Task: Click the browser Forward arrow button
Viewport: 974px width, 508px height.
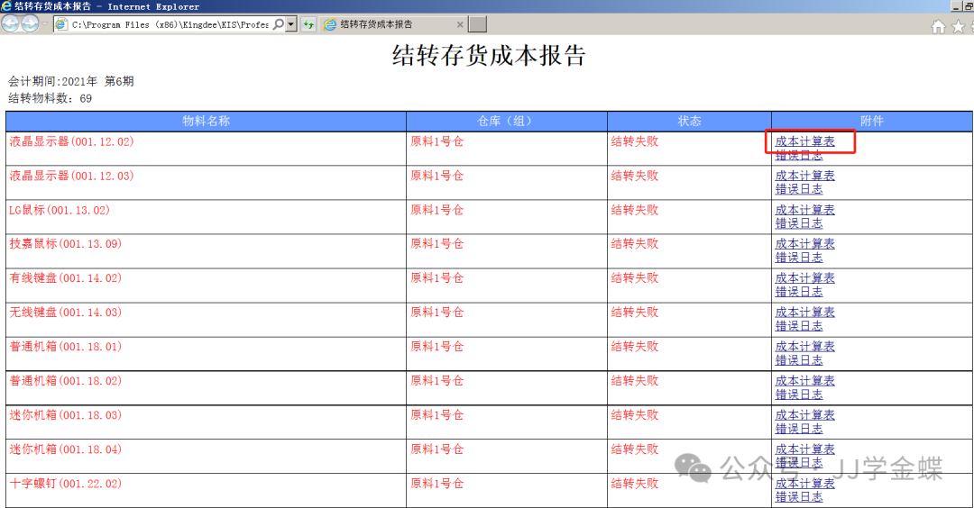Action: point(30,24)
